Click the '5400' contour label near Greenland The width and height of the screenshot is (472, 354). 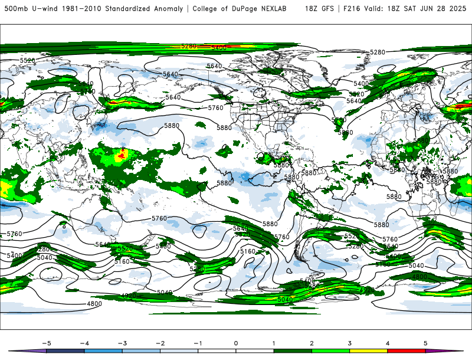(361, 83)
